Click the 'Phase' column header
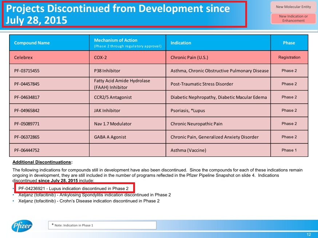318x238 pixels. tap(289, 43)
